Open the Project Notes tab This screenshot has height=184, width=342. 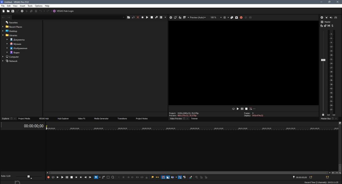click(x=142, y=118)
